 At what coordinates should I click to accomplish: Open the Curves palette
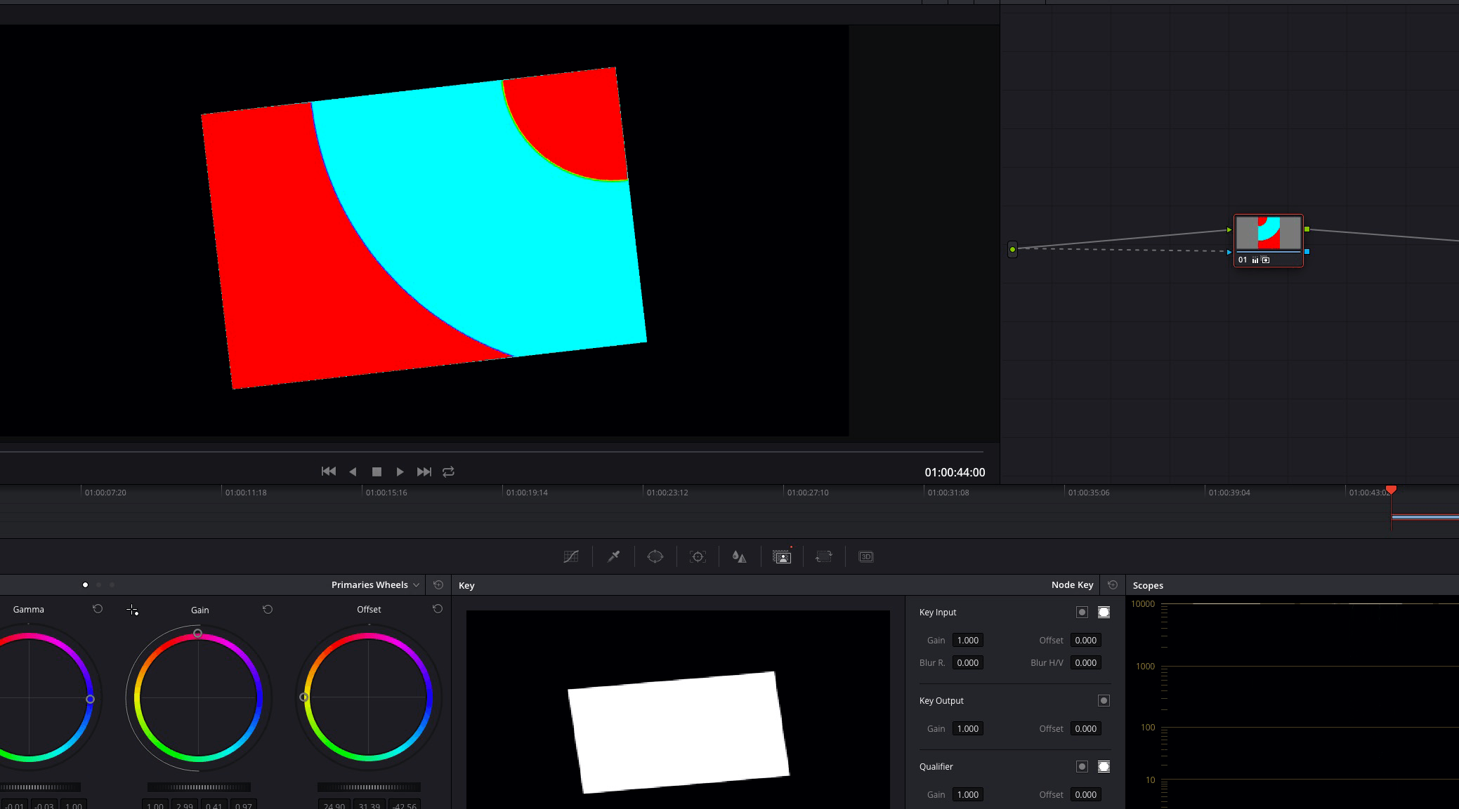click(x=571, y=556)
